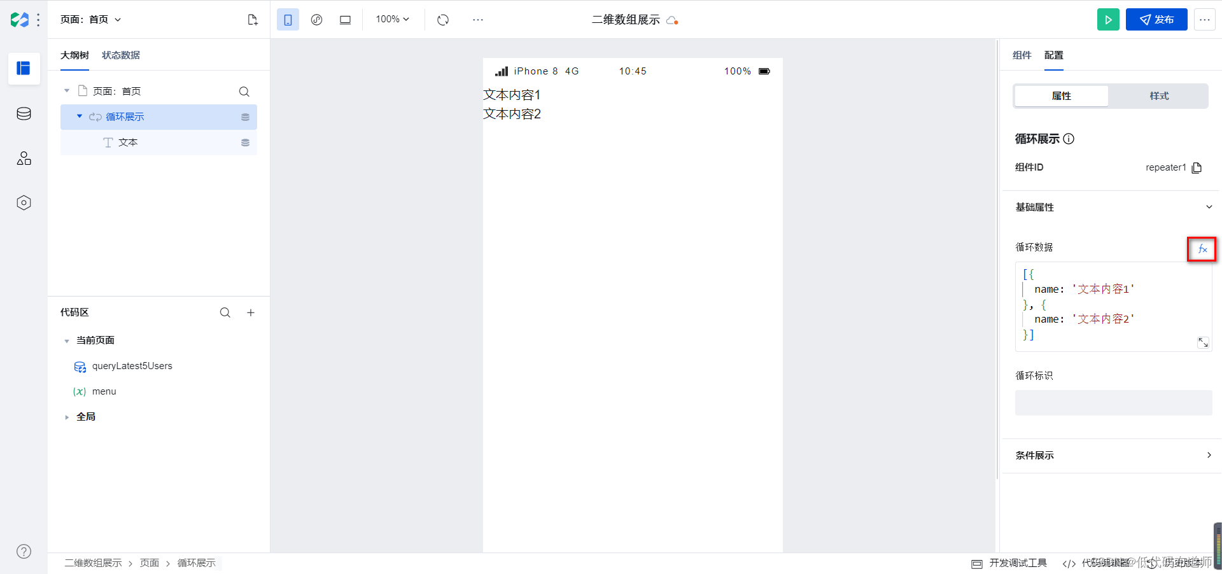
Task: Click the 发布 publish button
Action: 1156,20
